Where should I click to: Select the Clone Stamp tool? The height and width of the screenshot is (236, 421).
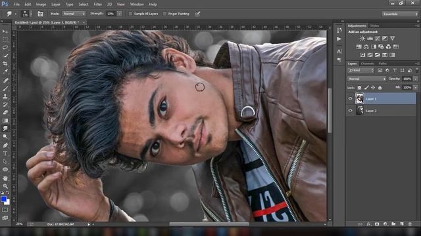pyautogui.click(x=5, y=96)
